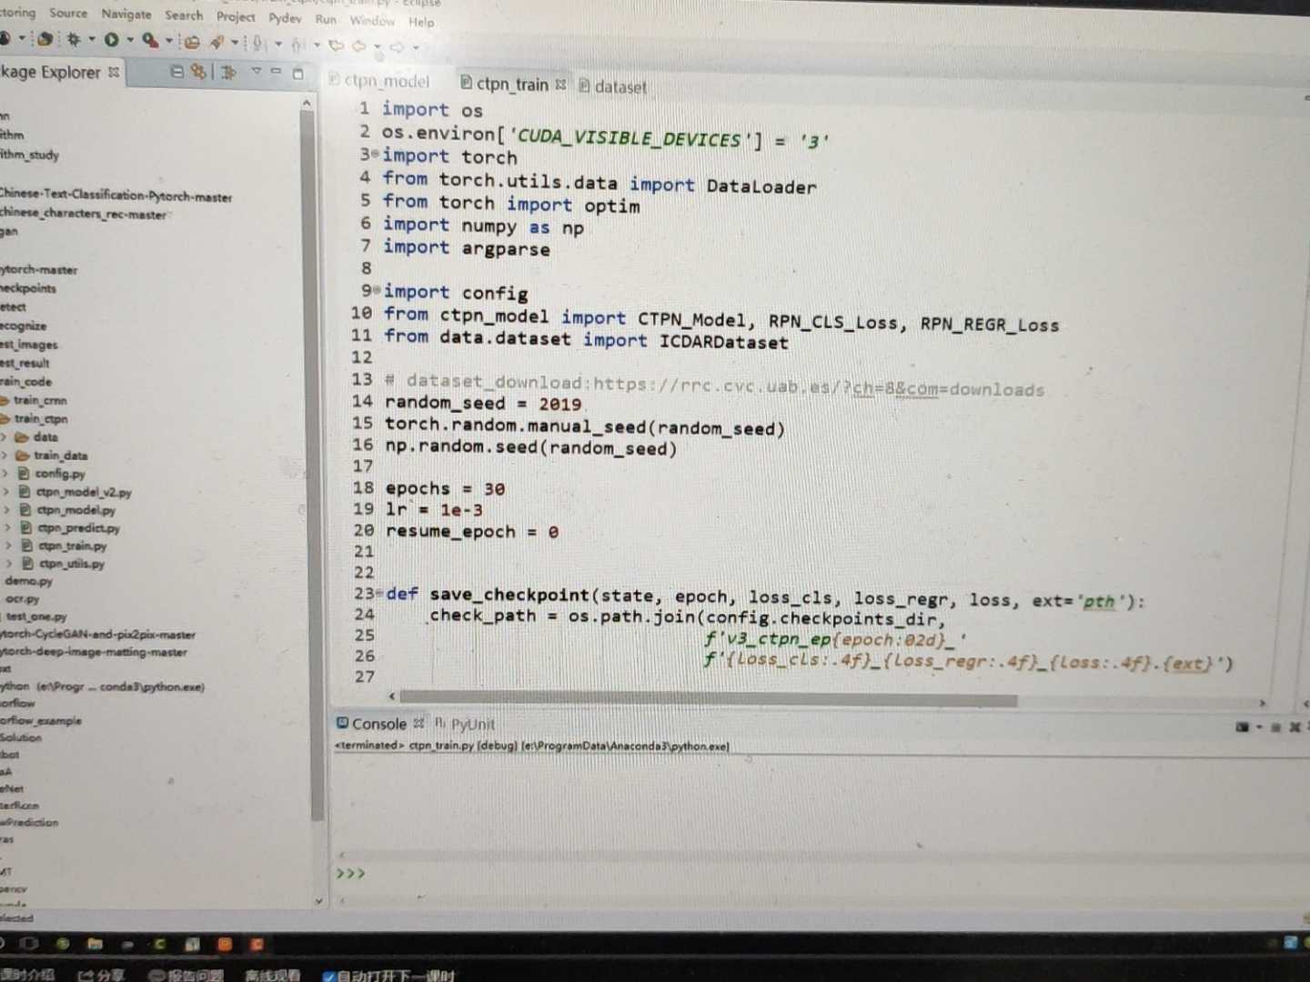
Task: Open the Project menu
Action: pos(236,16)
